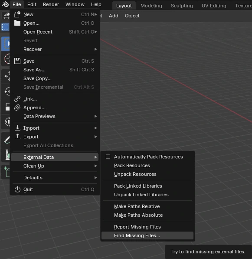Viewport: 252px width, 259px height.
Task: Click the Save floppy disk icon
Action: [x=17, y=61]
